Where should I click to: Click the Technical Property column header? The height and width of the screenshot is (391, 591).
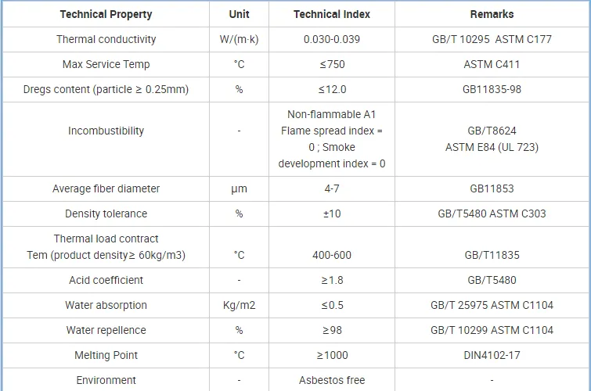106,14
